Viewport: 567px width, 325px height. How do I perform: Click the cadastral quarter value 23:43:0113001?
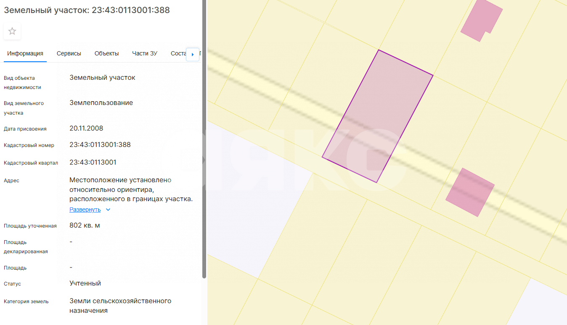[93, 162]
